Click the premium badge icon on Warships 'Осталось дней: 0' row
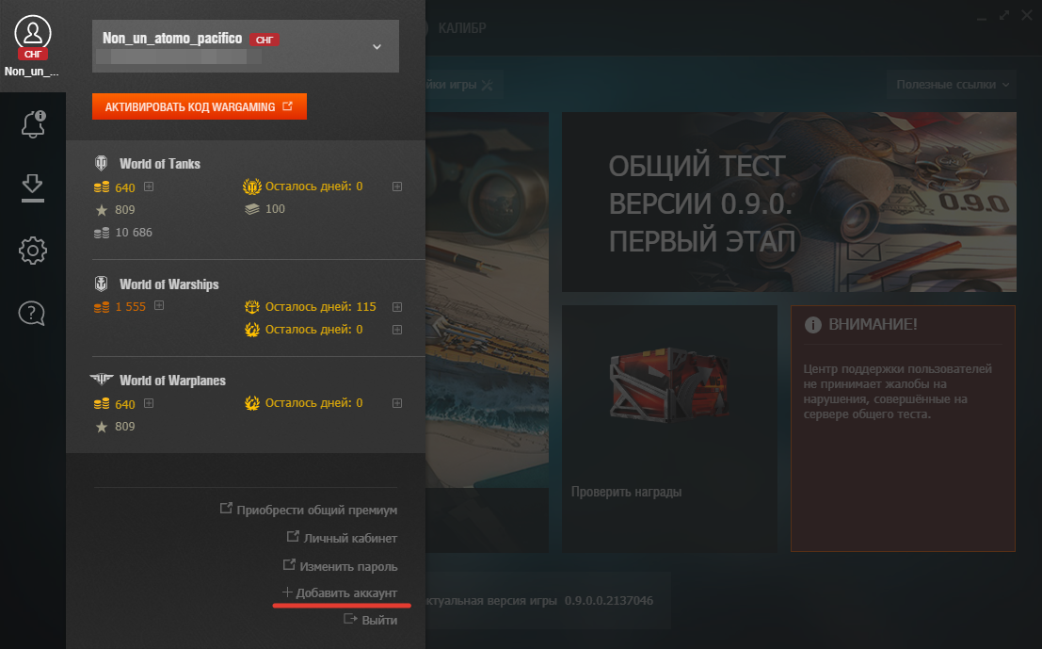This screenshot has width=1042, height=649. pyautogui.click(x=252, y=329)
